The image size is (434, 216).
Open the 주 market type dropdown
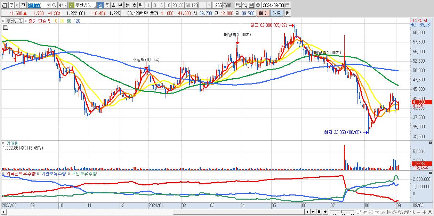click(17, 6)
